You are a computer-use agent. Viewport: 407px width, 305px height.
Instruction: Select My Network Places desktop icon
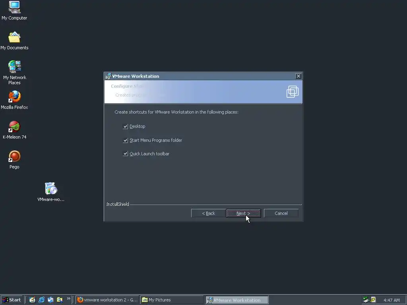pos(14,72)
